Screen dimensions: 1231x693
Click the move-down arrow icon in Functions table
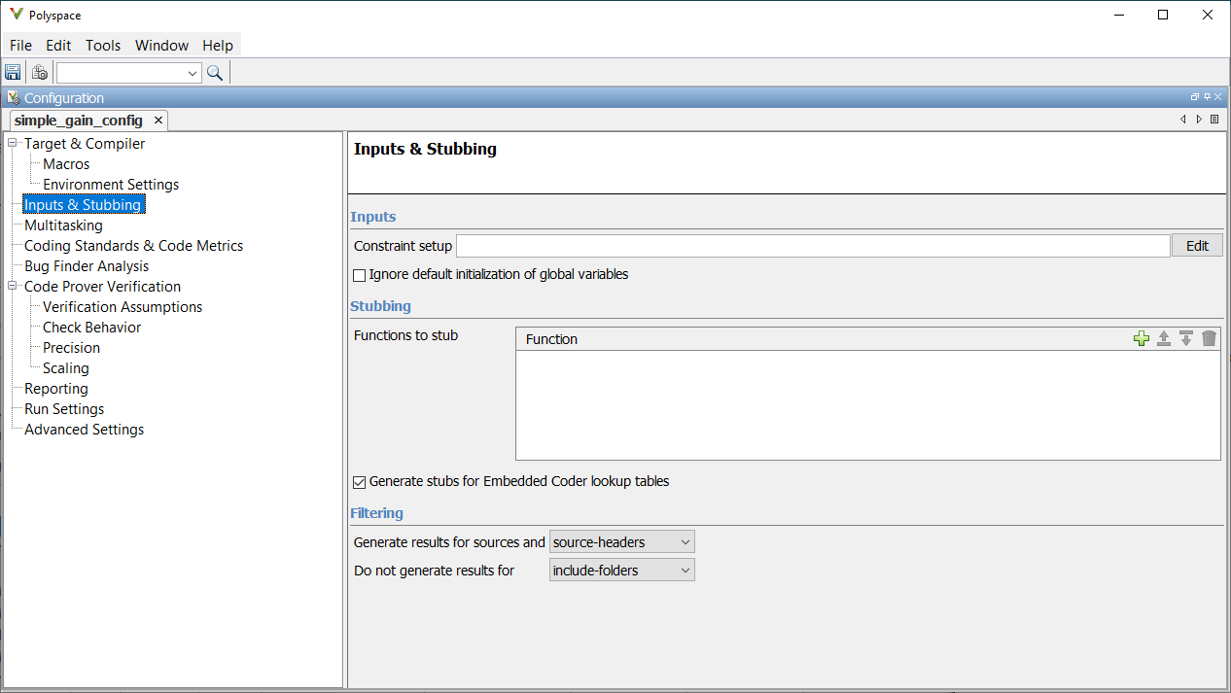tap(1186, 338)
